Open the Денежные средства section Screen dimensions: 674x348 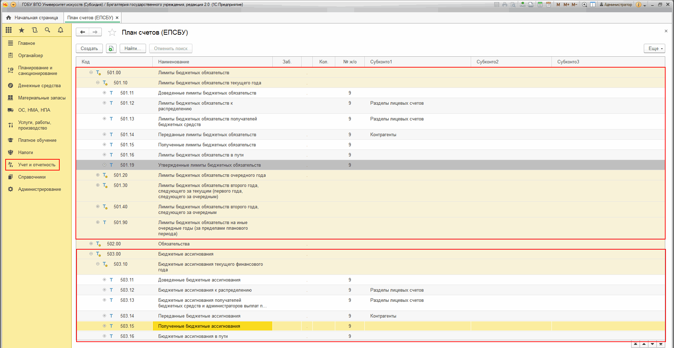(x=39, y=85)
